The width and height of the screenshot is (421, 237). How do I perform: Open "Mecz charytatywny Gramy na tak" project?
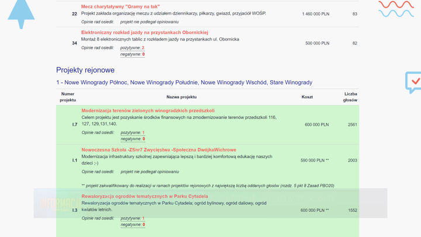(120, 6)
